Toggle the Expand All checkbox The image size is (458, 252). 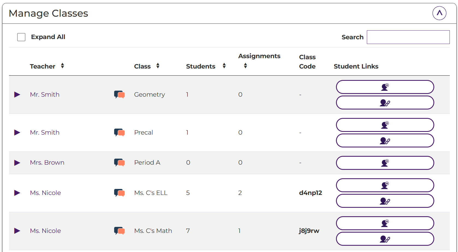(x=21, y=37)
